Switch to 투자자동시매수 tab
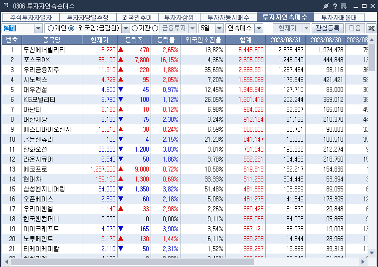 pos(228,17)
